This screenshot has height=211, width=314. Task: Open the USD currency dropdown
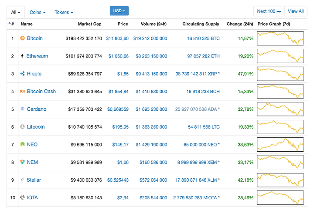pyautogui.click(x=119, y=10)
